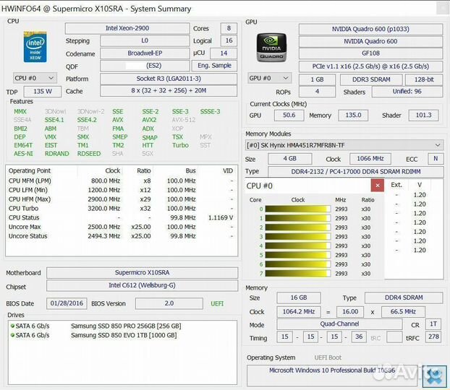
Task: Click the CPU Turbo operating point row
Action: point(122,208)
